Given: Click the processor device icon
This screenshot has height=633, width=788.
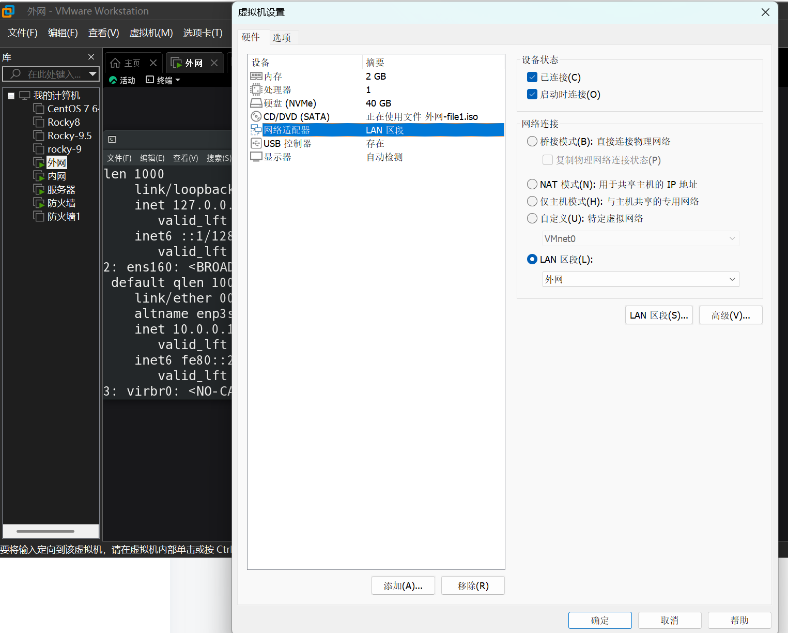Looking at the screenshot, I should coord(256,89).
